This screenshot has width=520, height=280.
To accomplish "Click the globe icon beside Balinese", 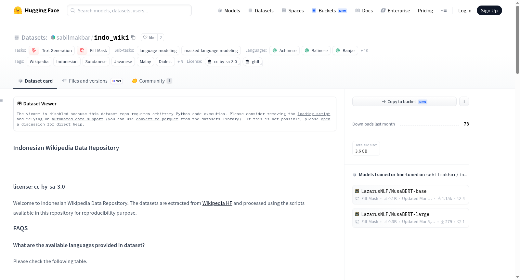I will (x=307, y=50).
